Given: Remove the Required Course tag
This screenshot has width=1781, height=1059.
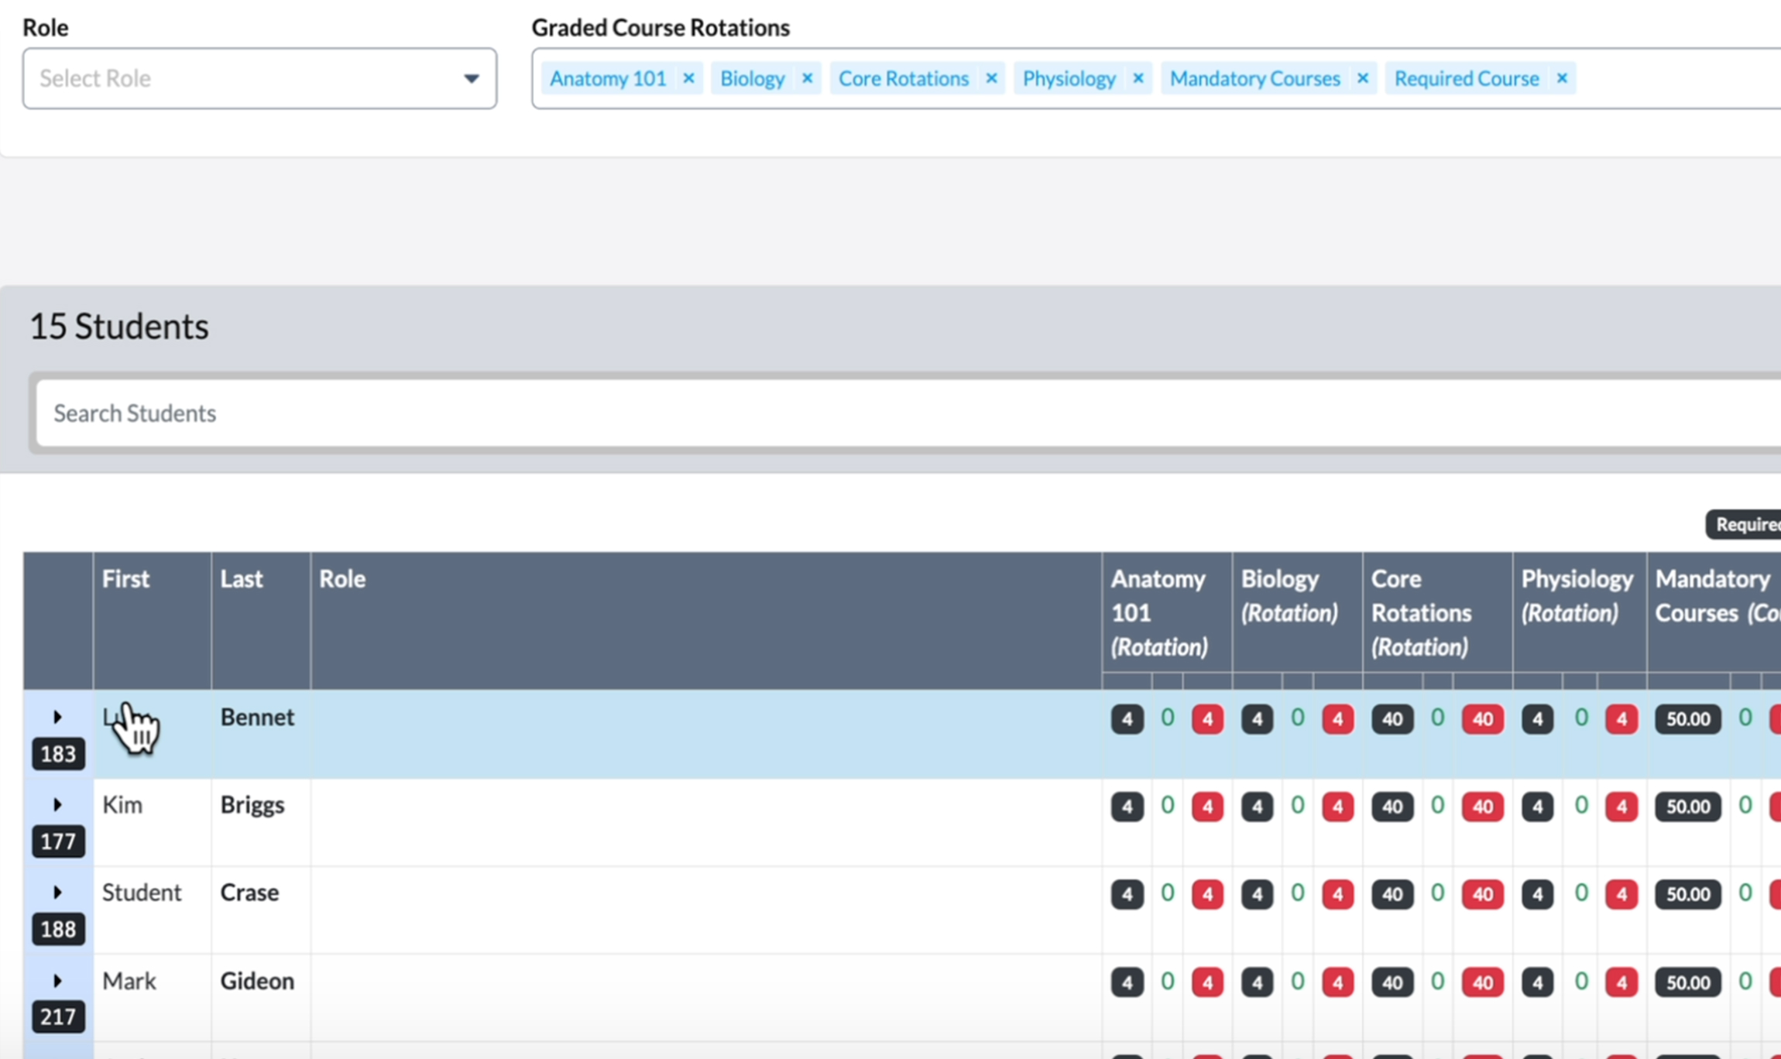Looking at the screenshot, I should (1562, 78).
